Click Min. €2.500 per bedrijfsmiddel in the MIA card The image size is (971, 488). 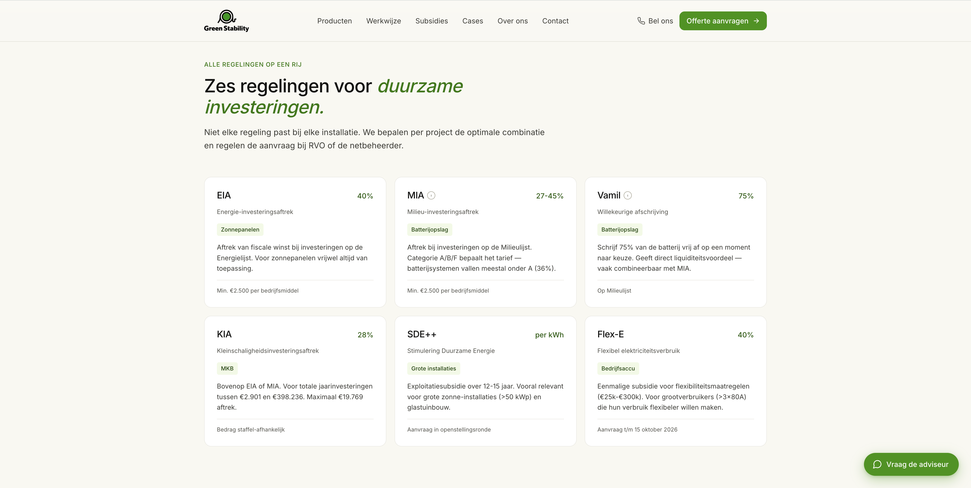448,291
